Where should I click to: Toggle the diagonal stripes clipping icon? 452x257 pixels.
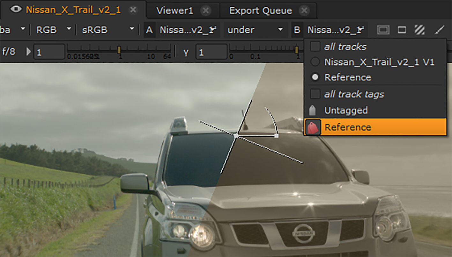419,30
